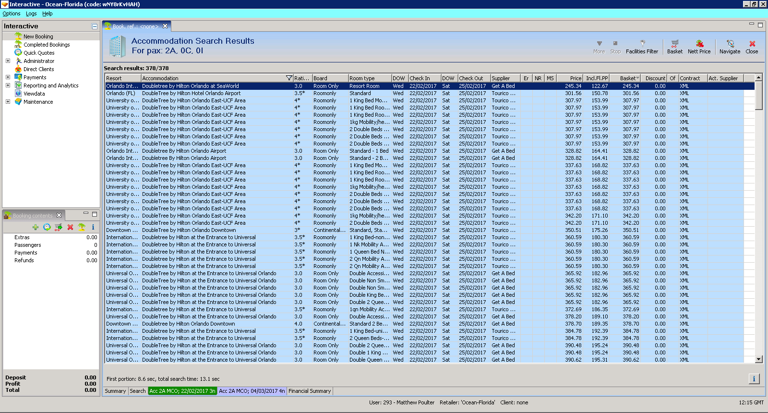The image size is (768, 413).
Task: Select the Acc 2A MCO 22/02/2017 3n tab
Action: 182,391
